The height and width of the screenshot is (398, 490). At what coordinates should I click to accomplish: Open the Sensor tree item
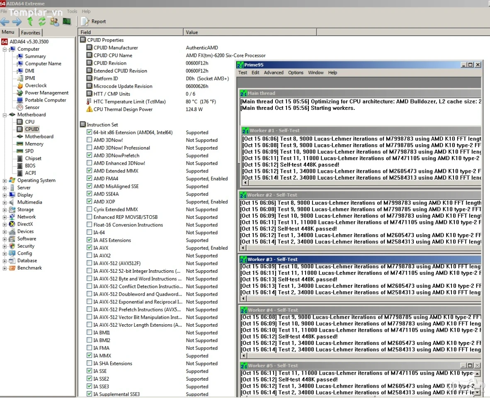click(x=32, y=107)
